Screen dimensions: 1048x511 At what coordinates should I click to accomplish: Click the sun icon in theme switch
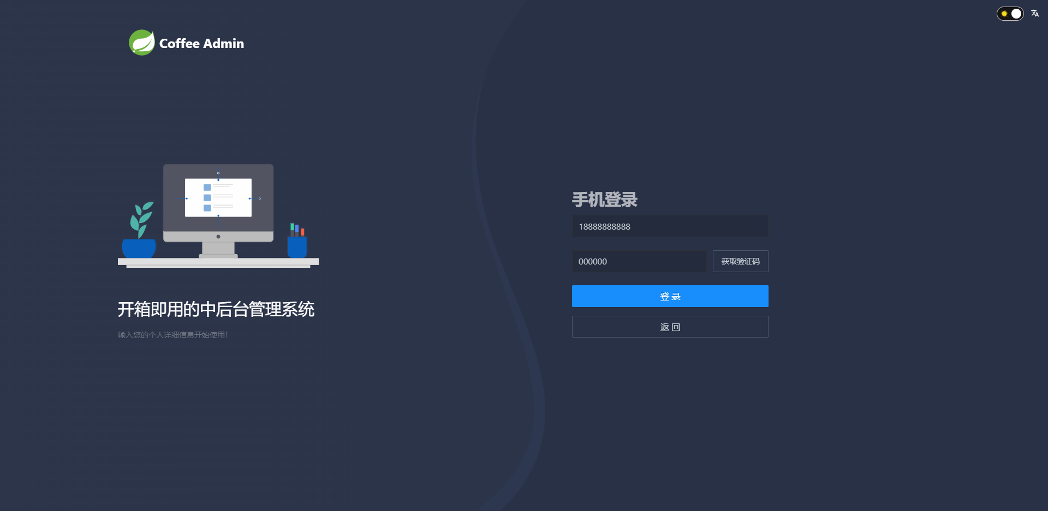coord(1004,14)
